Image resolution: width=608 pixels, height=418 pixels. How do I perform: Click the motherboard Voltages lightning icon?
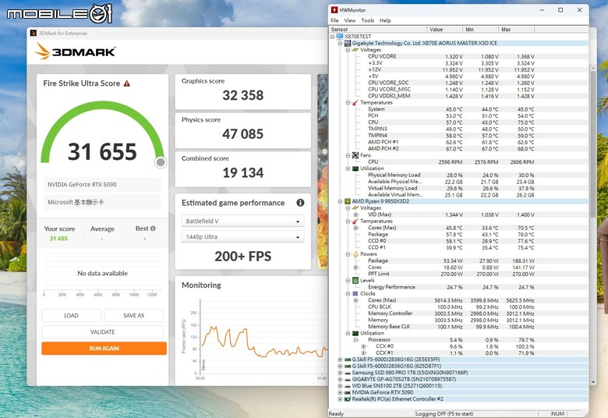coord(355,50)
